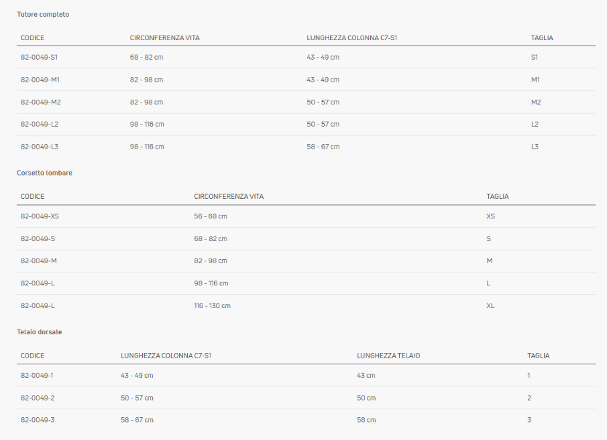607x440 pixels.
Task: Select code cell 82-0049-M1
Action: (40, 80)
